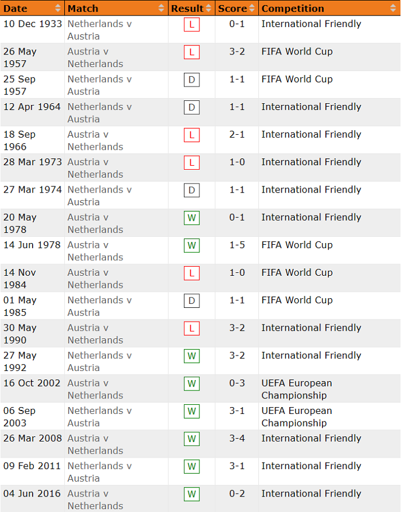The height and width of the screenshot is (512, 401).
Task: Click the sort arrows in Result header
Action: pyautogui.click(x=209, y=8)
